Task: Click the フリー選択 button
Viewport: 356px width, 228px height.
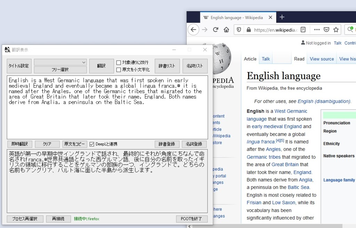Action: (60, 70)
